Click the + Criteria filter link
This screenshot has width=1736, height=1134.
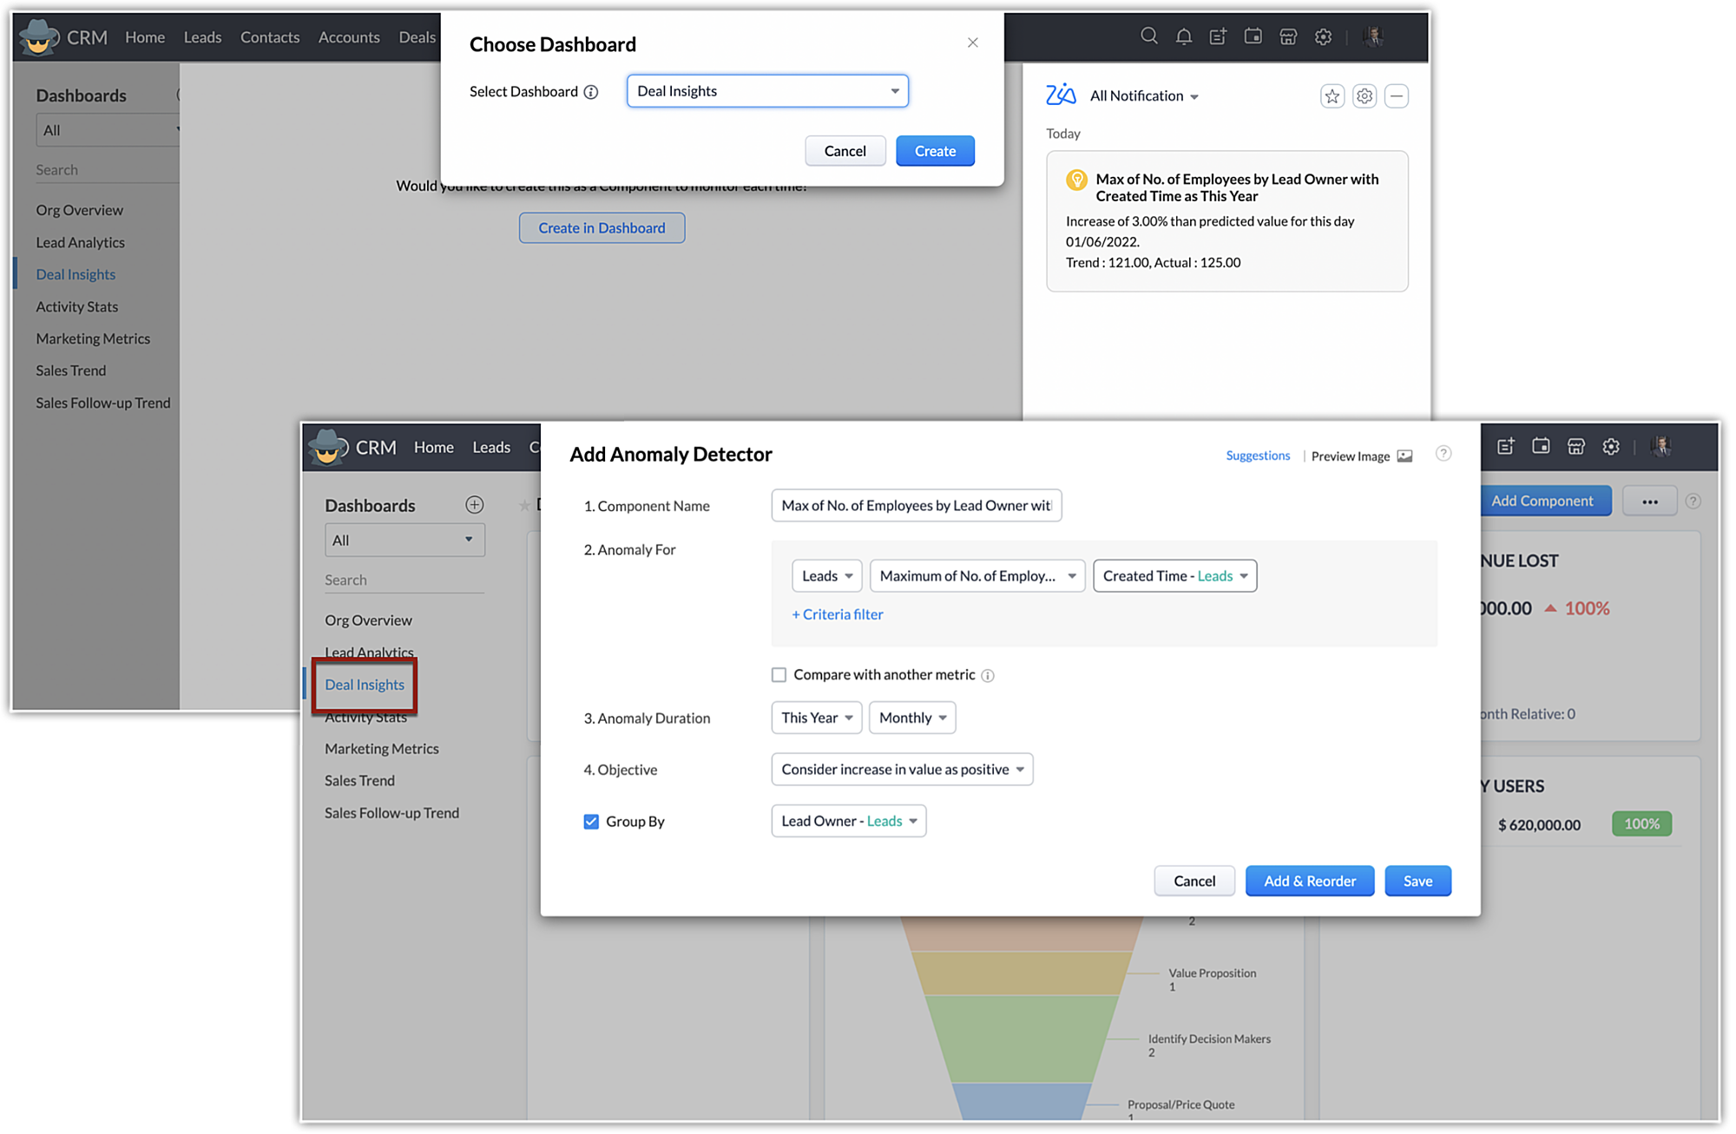[x=837, y=614]
